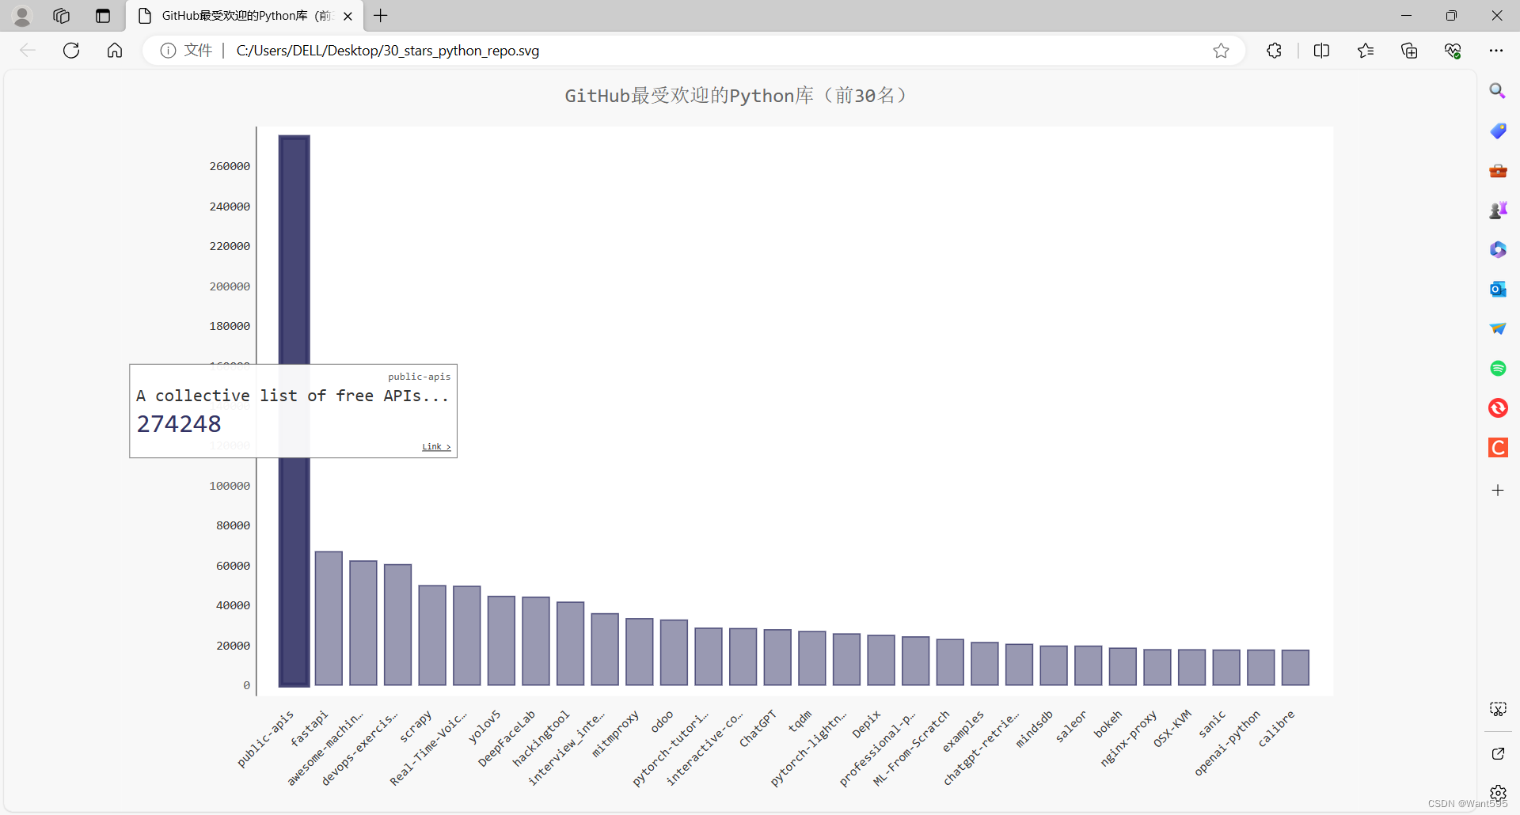Click the back navigation arrow
The width and height of the screenshot is (1520, 815).
click(x=28, y=51)
